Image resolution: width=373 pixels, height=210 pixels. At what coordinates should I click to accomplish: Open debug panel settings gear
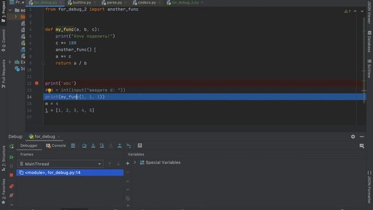click(353, 136)
